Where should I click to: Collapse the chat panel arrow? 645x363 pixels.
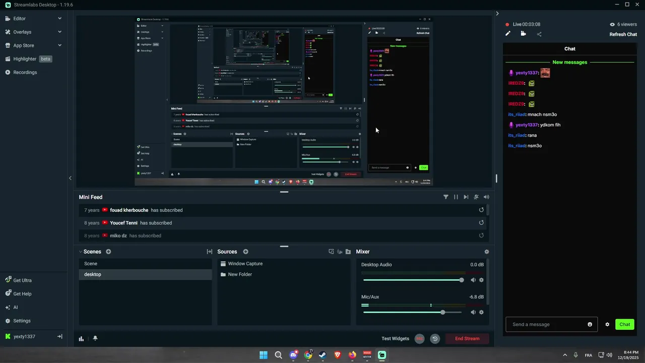[497, 14]
